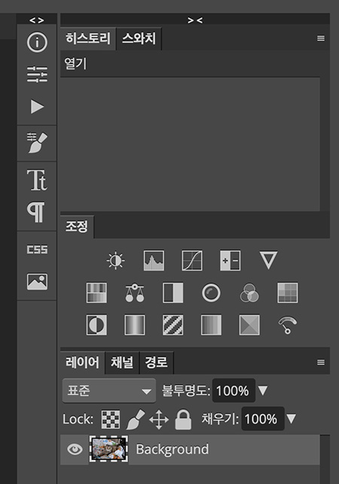
Task: Open the Properties sliders panel icon
Action: click(37, 75)
